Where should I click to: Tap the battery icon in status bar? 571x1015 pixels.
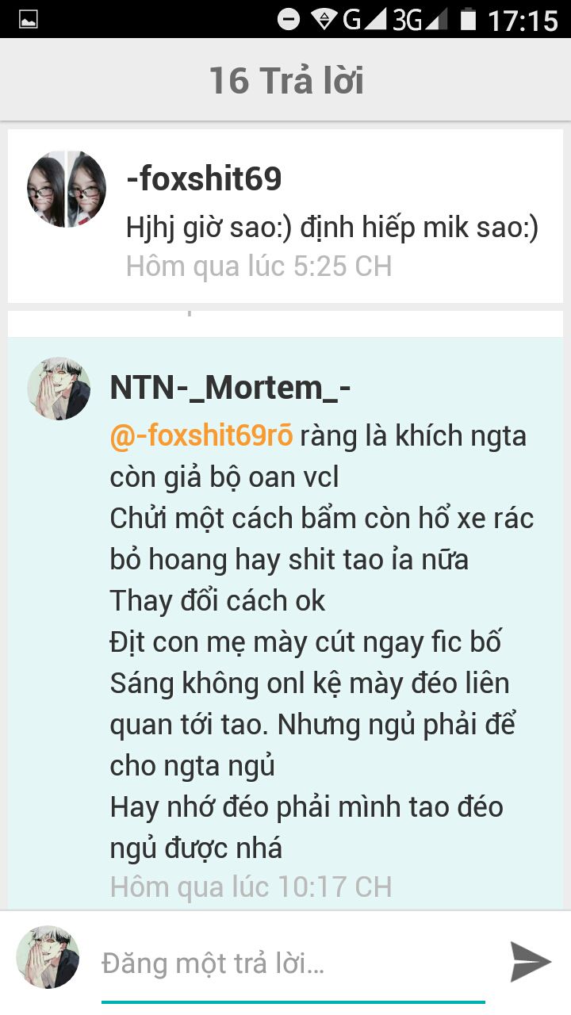point(469,19)
